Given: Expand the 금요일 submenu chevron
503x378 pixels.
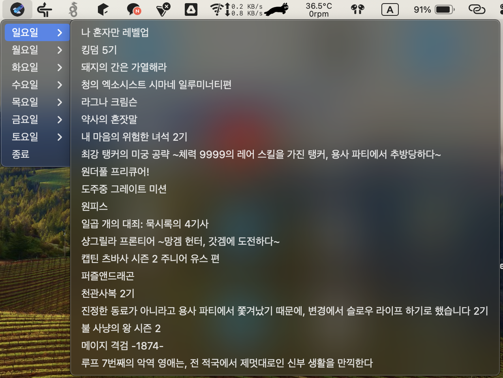Looking at the screenshot, I should [60, 119].
